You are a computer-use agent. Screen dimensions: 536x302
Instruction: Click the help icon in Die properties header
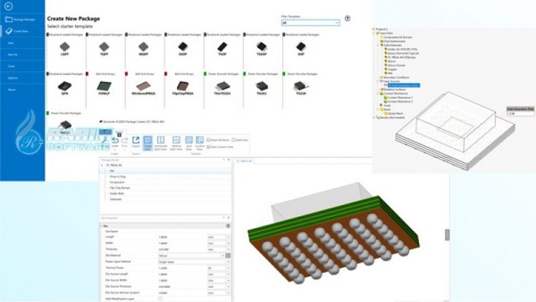(x=228, y=226)
